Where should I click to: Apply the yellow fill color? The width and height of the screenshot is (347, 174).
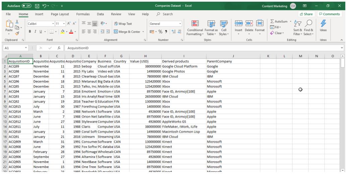pos(62,32)
